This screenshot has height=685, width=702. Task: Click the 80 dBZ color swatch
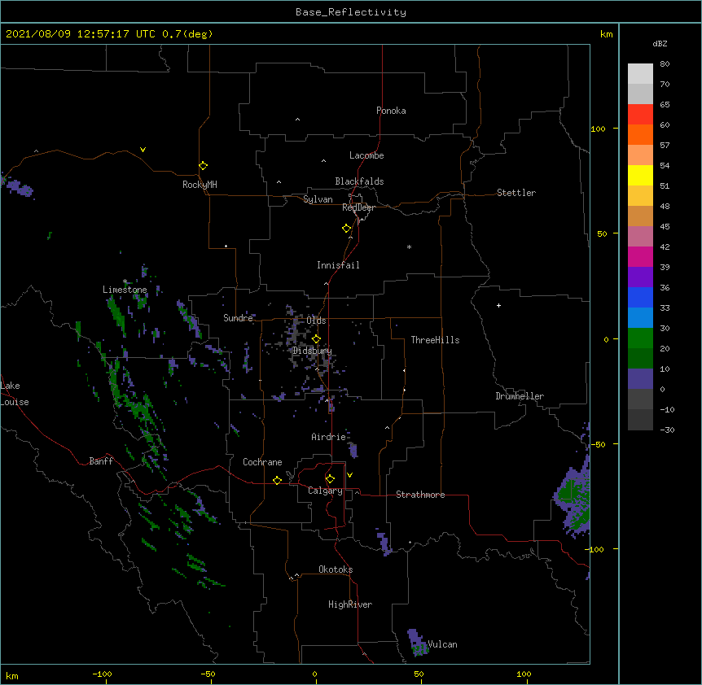[x=640, y=74]
